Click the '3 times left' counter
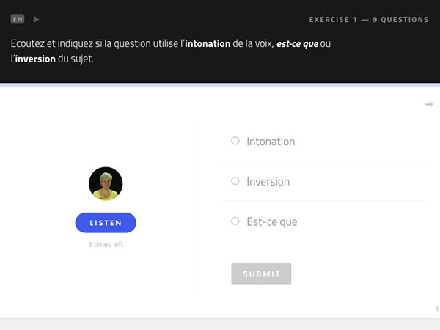This screenshot has width=440, height=330. click(x=106, y=244)
